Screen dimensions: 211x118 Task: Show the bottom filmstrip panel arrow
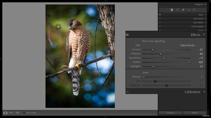tap(105, 117)
